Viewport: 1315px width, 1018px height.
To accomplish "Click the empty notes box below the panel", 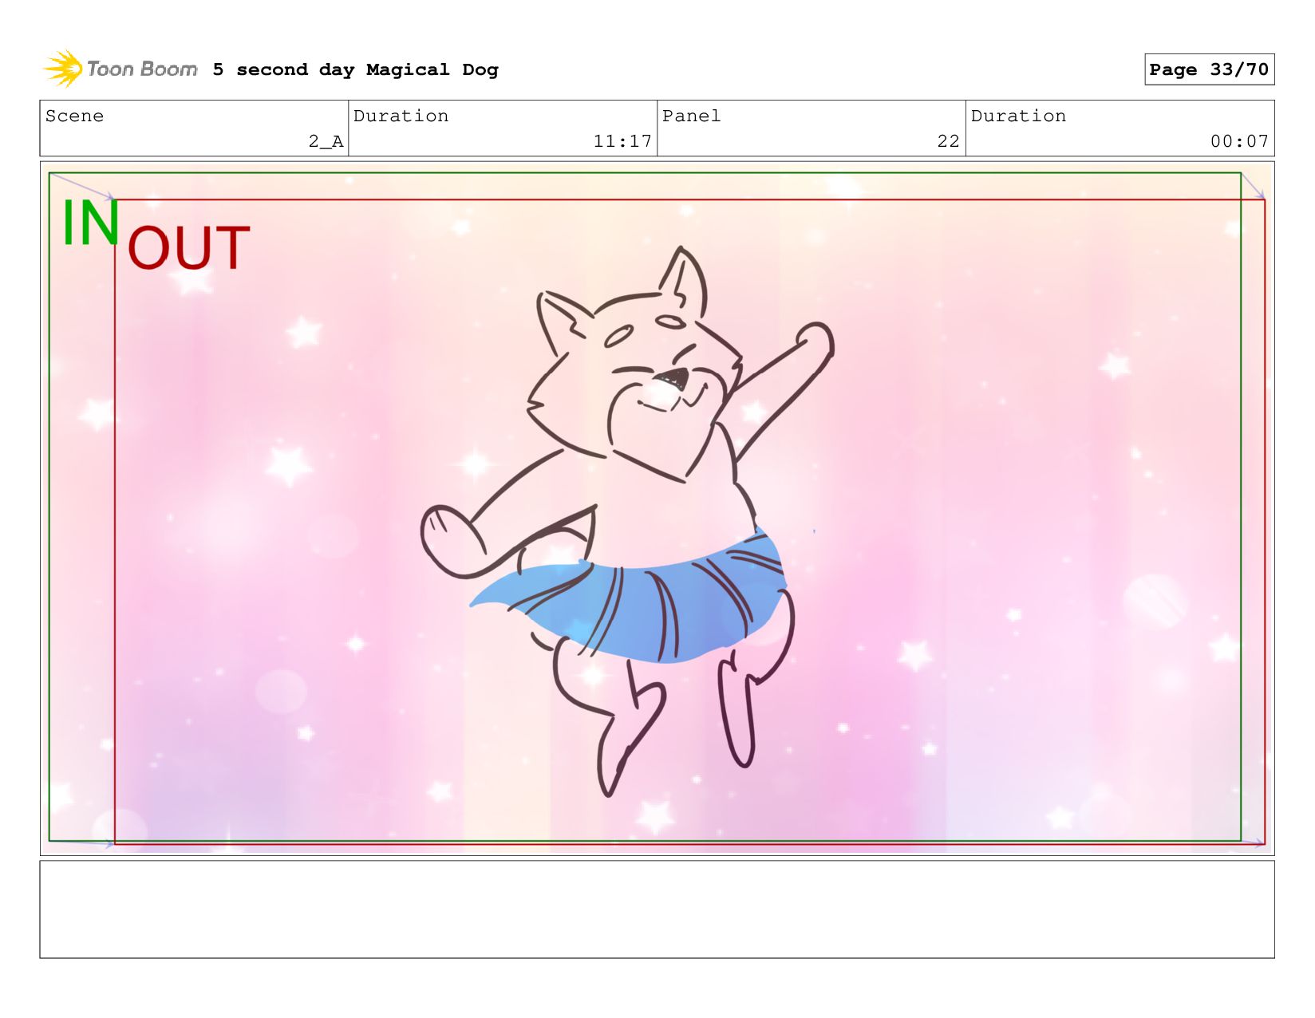I will (657, 909).
